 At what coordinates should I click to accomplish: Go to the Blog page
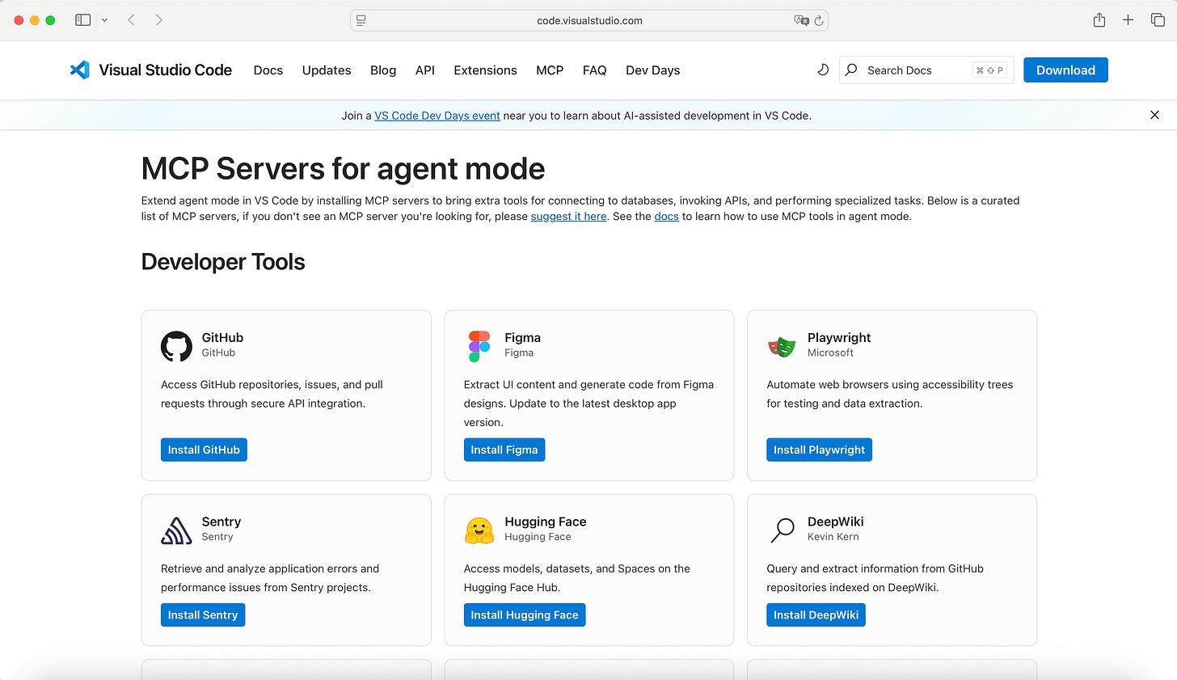(x=383, y=70)
